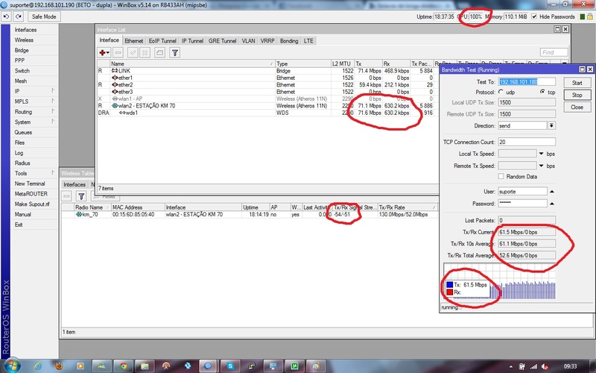Open New Terminal from the sidebar
Screen dimensions: 596x373
click(x=30, y=184)
